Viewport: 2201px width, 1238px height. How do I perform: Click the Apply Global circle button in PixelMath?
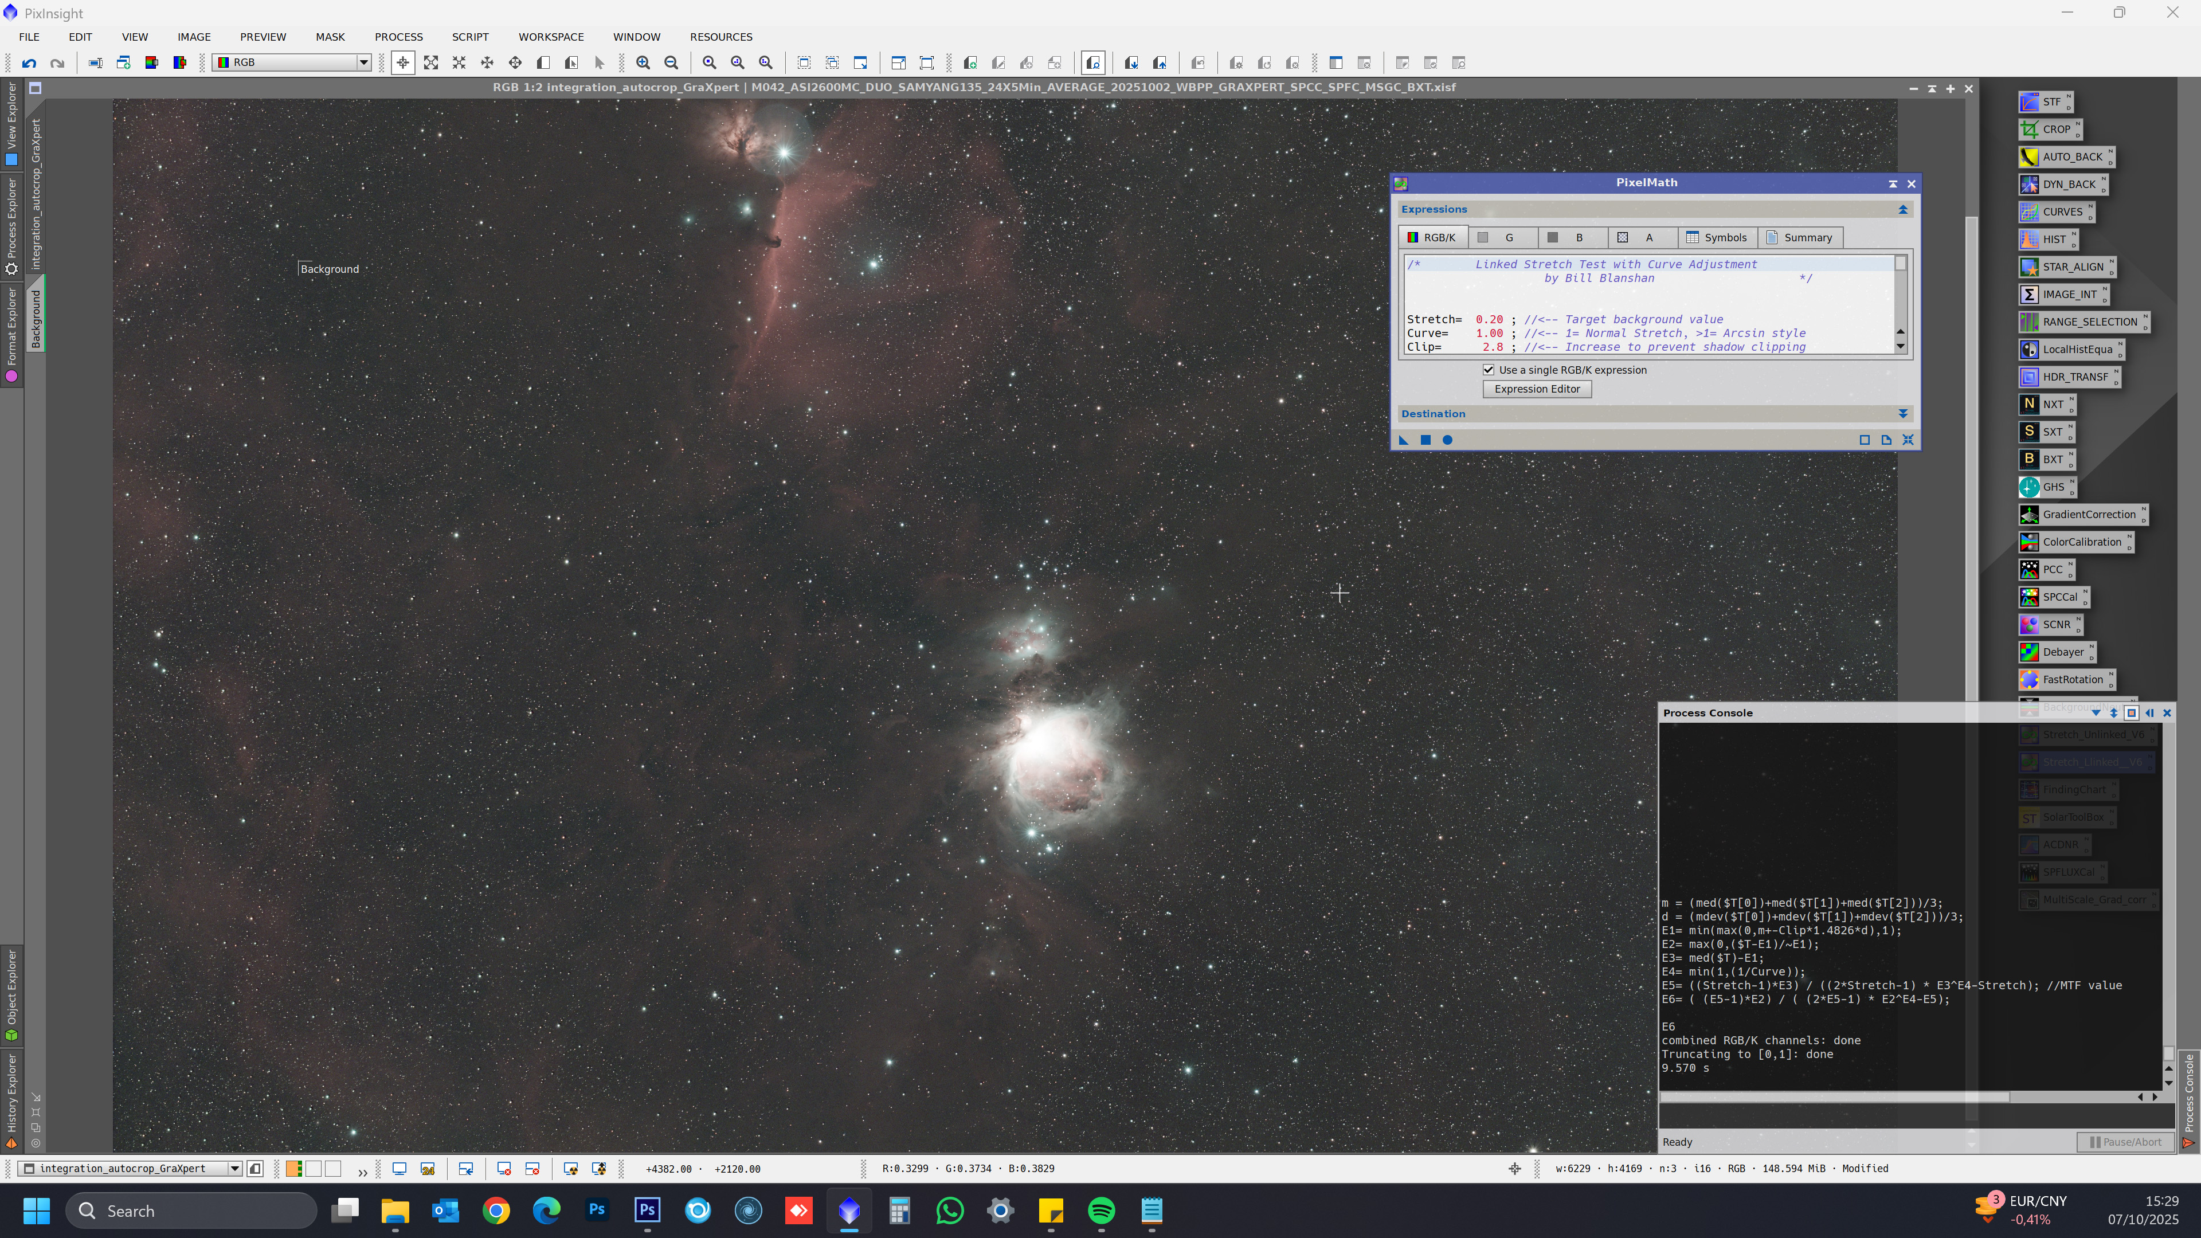tap(1447, 440)
